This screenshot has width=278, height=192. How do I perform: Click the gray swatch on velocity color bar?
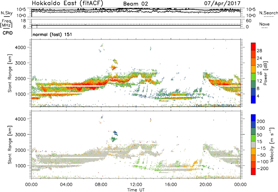pos(253,145)
